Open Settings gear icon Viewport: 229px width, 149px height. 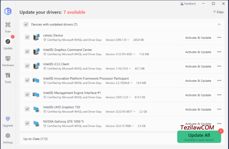pos(8,136)
